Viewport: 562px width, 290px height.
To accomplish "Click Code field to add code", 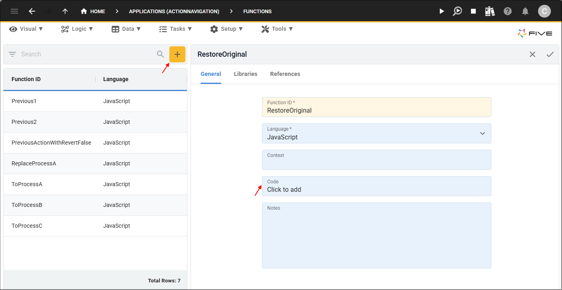I will coord(377,186).
